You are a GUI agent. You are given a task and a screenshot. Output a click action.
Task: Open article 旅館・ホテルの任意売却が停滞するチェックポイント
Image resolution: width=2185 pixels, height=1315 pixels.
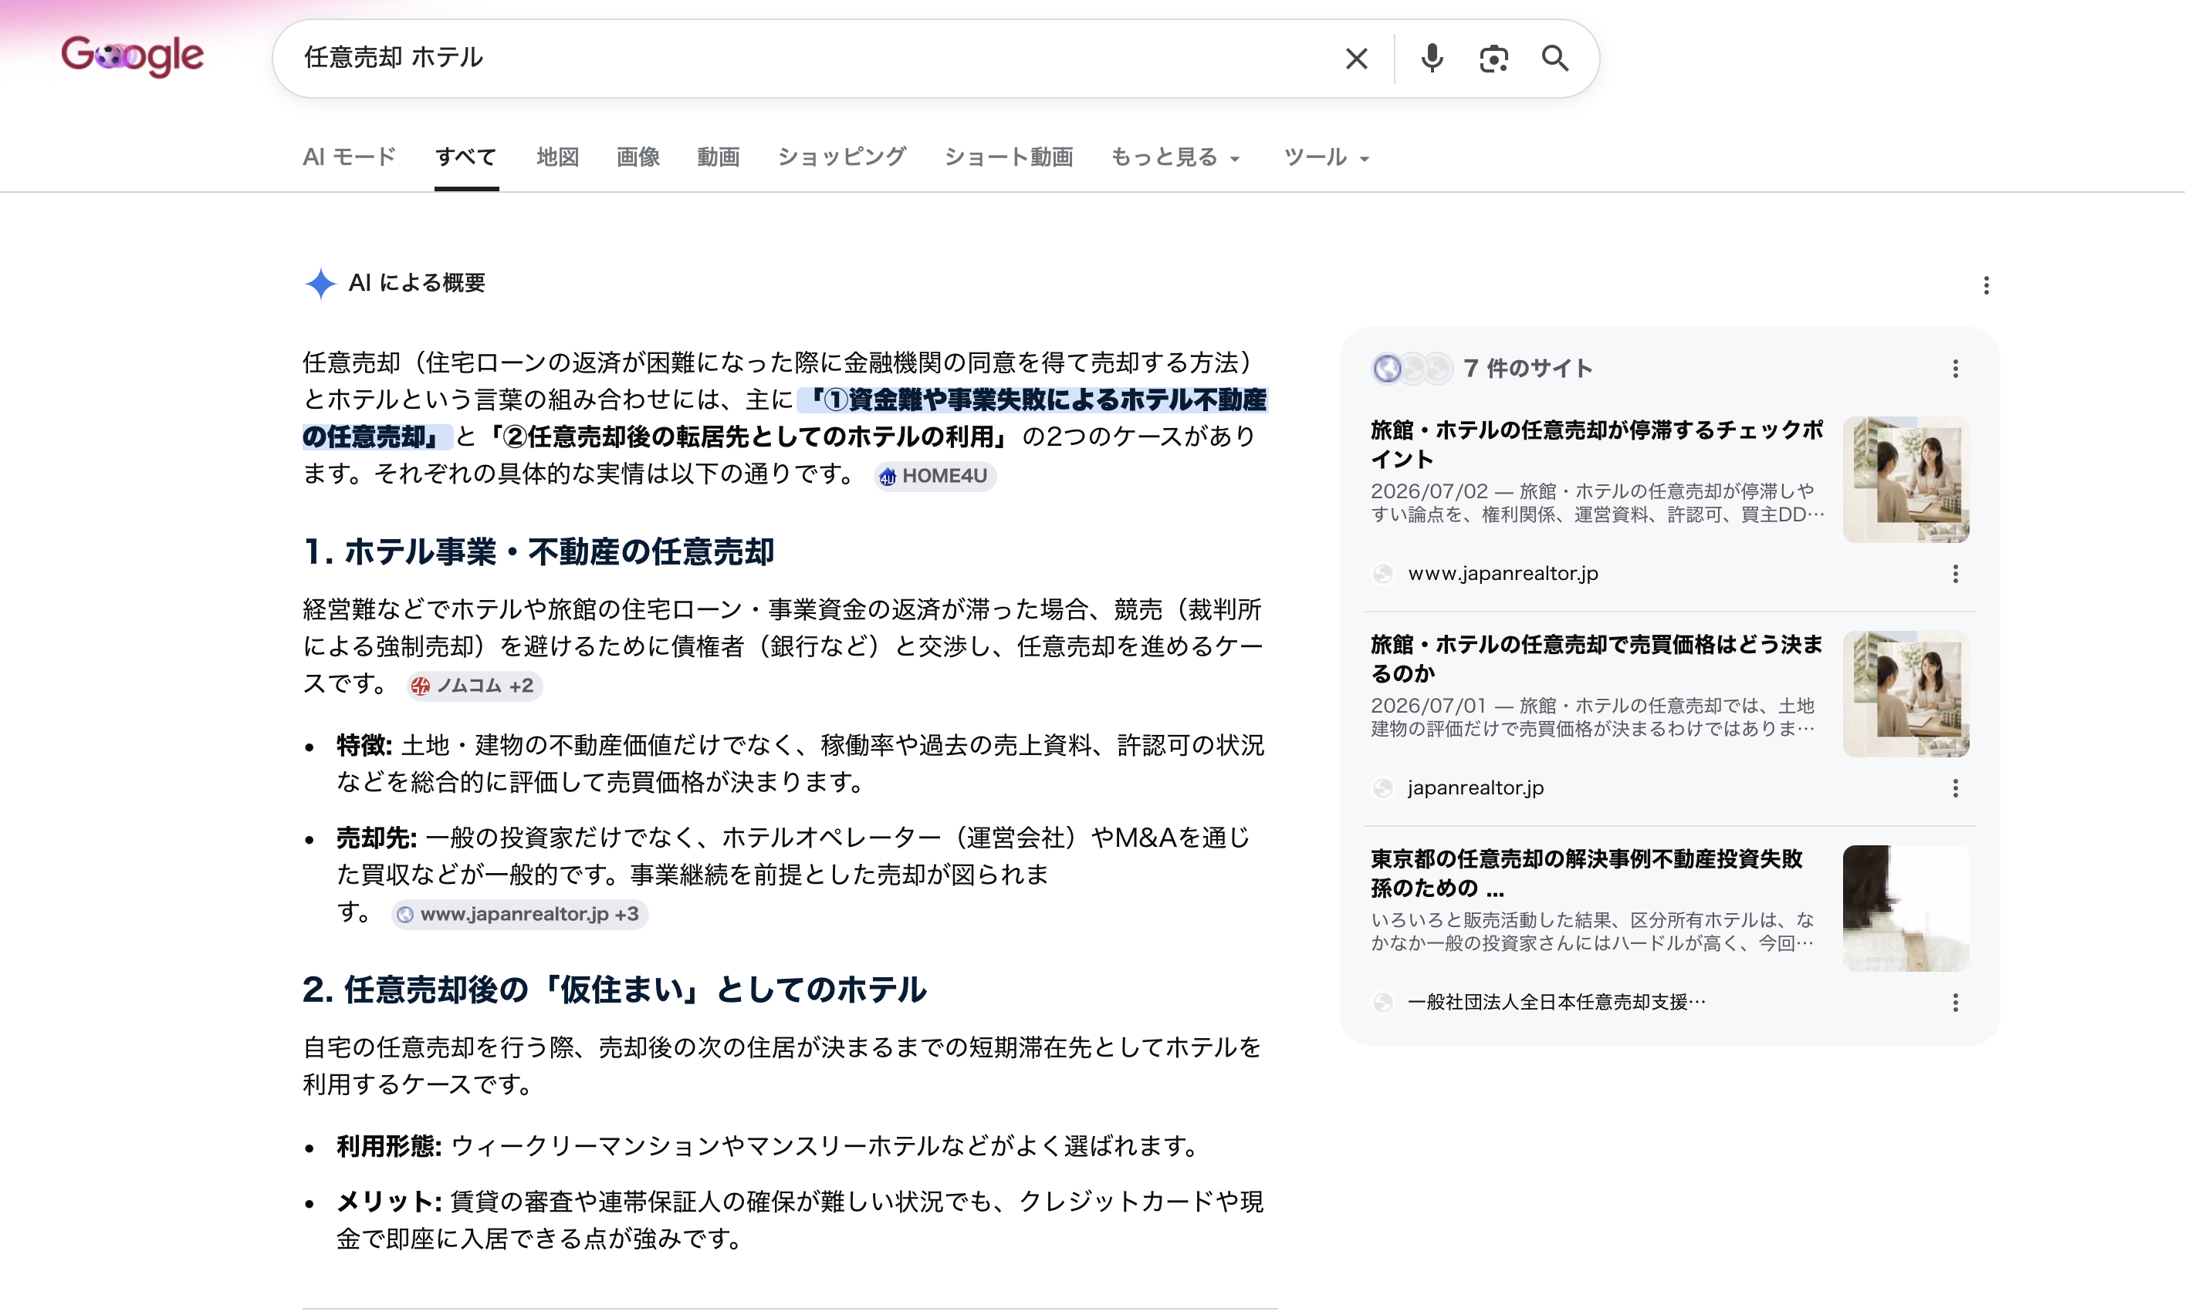point(1596,444)
